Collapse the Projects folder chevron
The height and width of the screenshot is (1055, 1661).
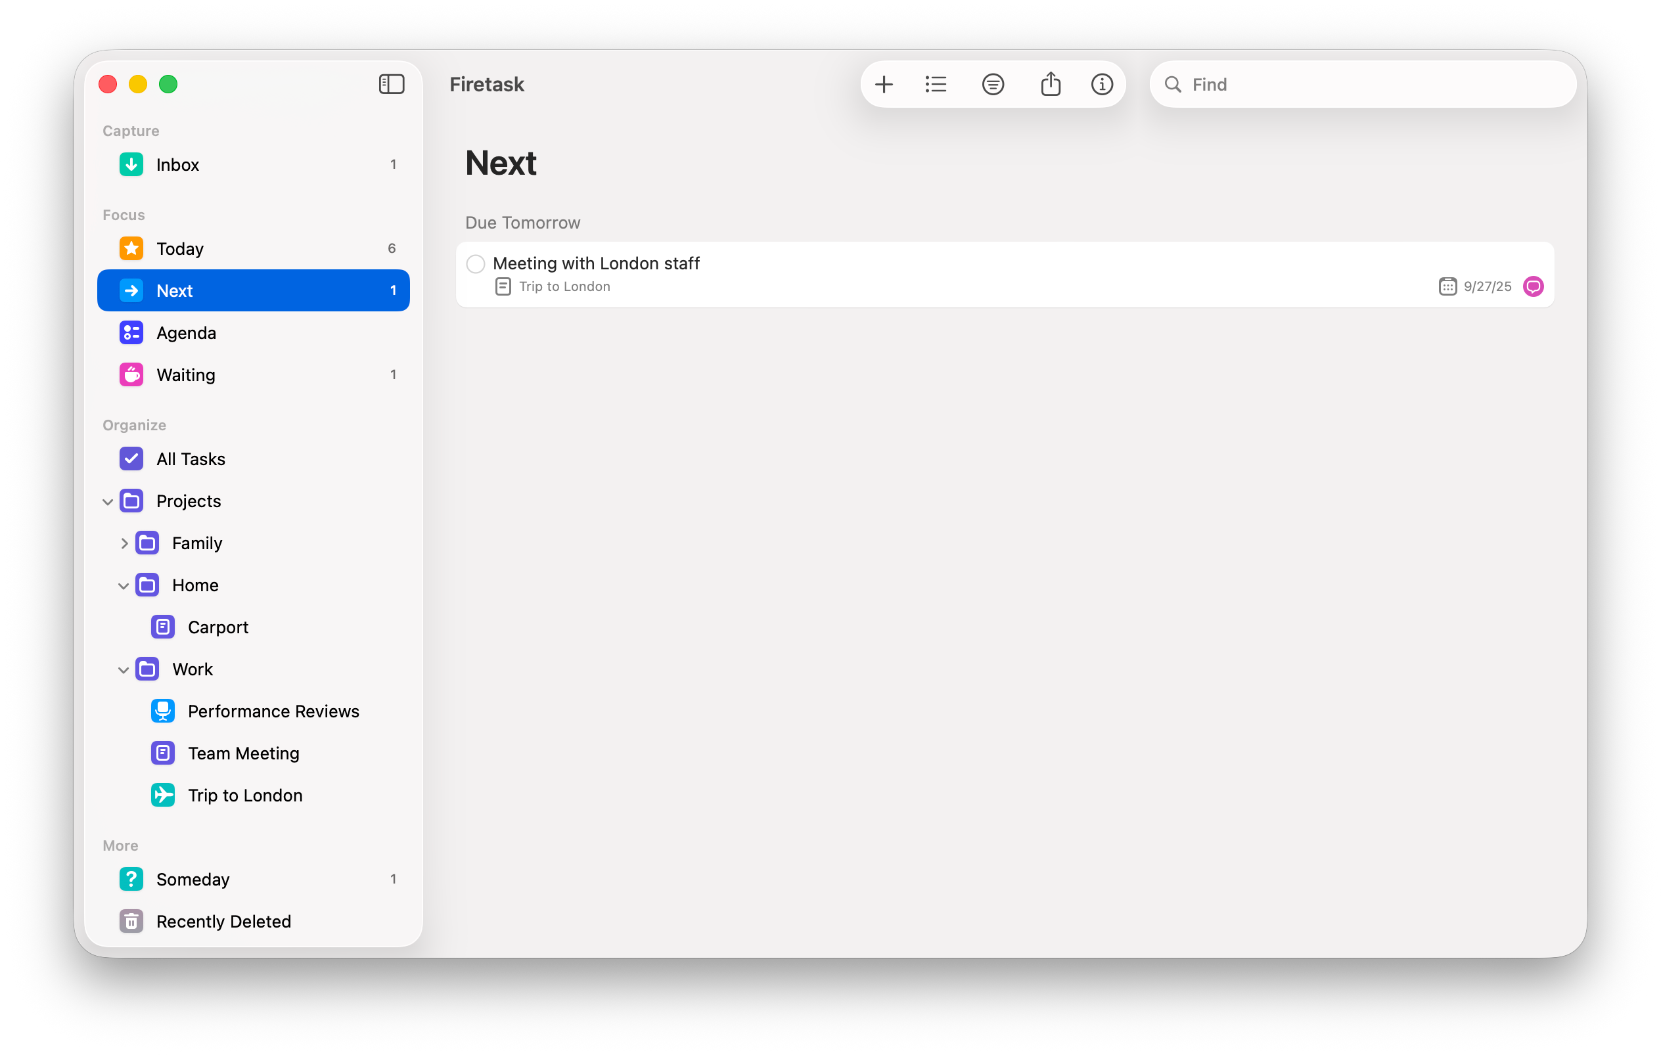pyautogui.click(x=108, y=502)
